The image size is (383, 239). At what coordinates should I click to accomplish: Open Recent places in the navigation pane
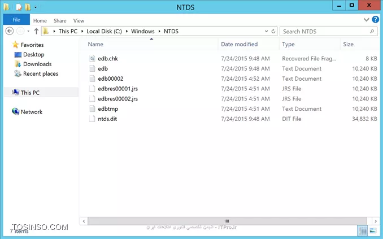tap(41, 73)
